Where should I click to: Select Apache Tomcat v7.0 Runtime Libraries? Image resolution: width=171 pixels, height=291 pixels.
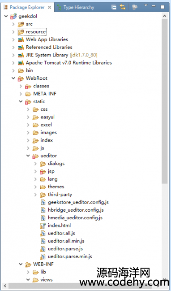69,63
